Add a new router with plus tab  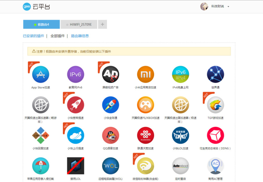[103, 24]
